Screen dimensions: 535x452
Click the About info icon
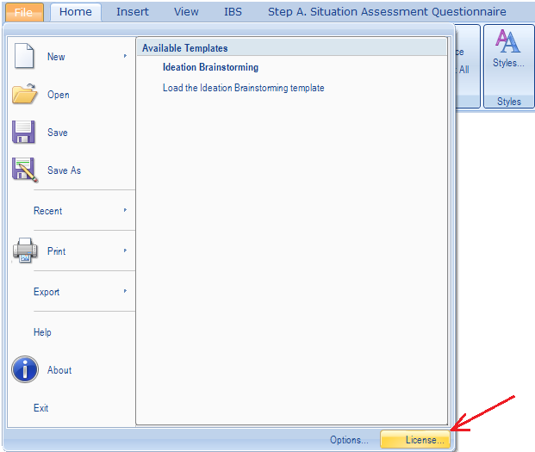(x=24, y=370)
